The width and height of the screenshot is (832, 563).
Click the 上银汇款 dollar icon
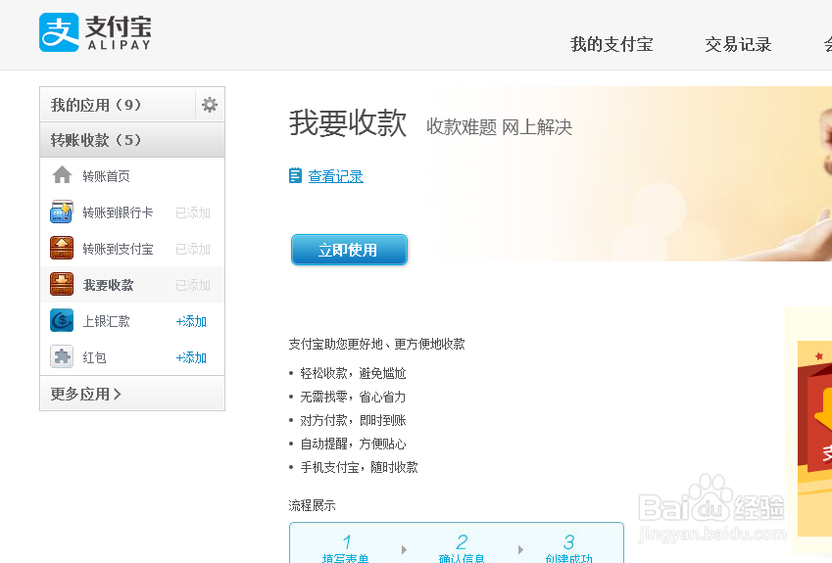(x=62, y=320)
